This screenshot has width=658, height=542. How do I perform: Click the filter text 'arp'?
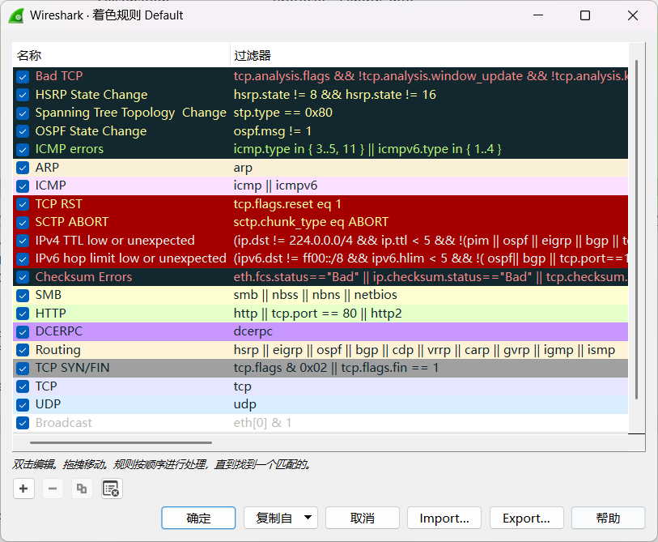coord(243,168)
